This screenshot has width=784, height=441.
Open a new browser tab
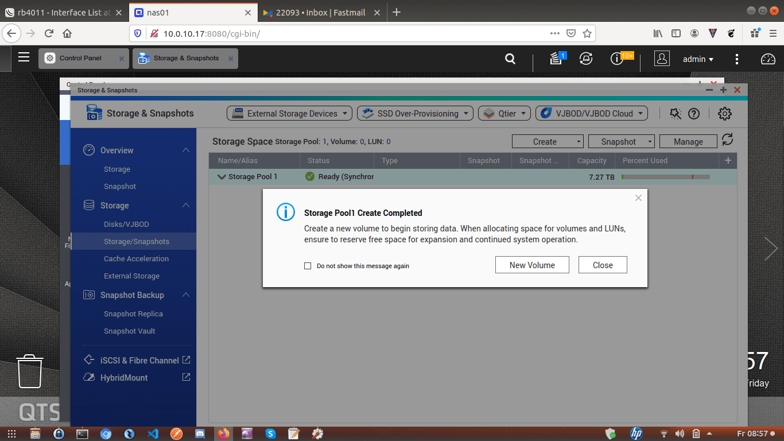[396, 12]
